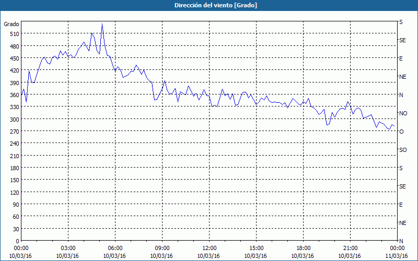Click the 0 label at the left axis origin
The image size is (418, 261).
tap(18, 241)
